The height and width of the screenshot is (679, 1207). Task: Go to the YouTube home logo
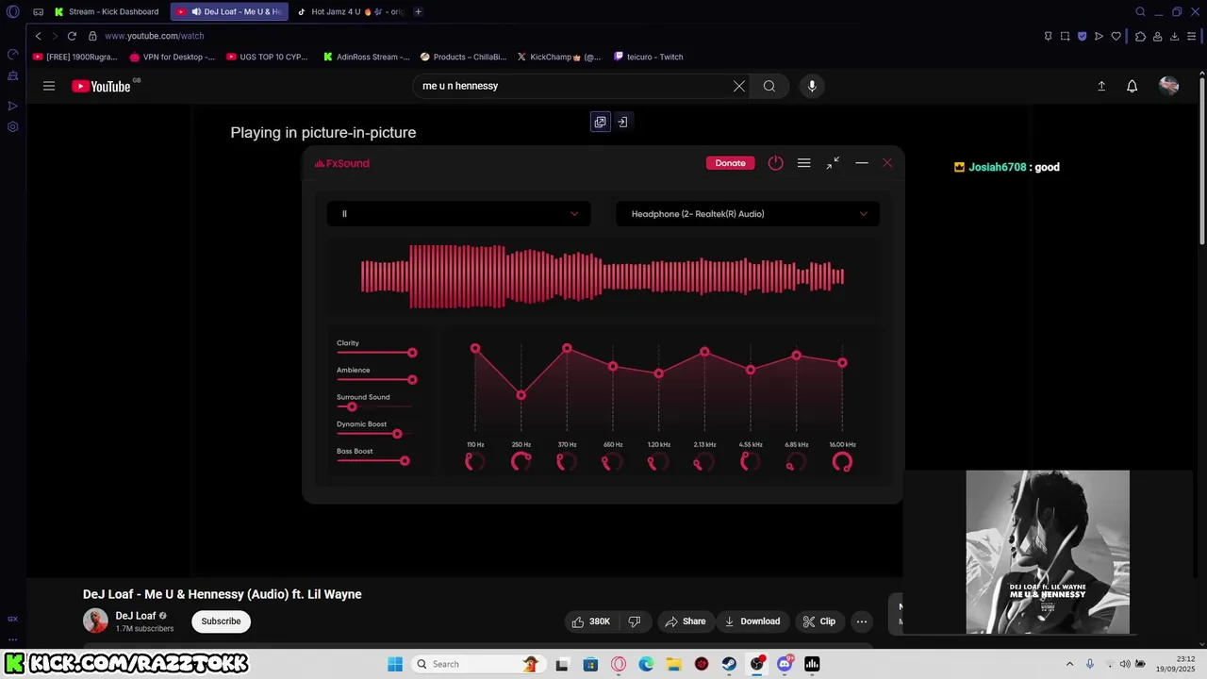point(102,86)
